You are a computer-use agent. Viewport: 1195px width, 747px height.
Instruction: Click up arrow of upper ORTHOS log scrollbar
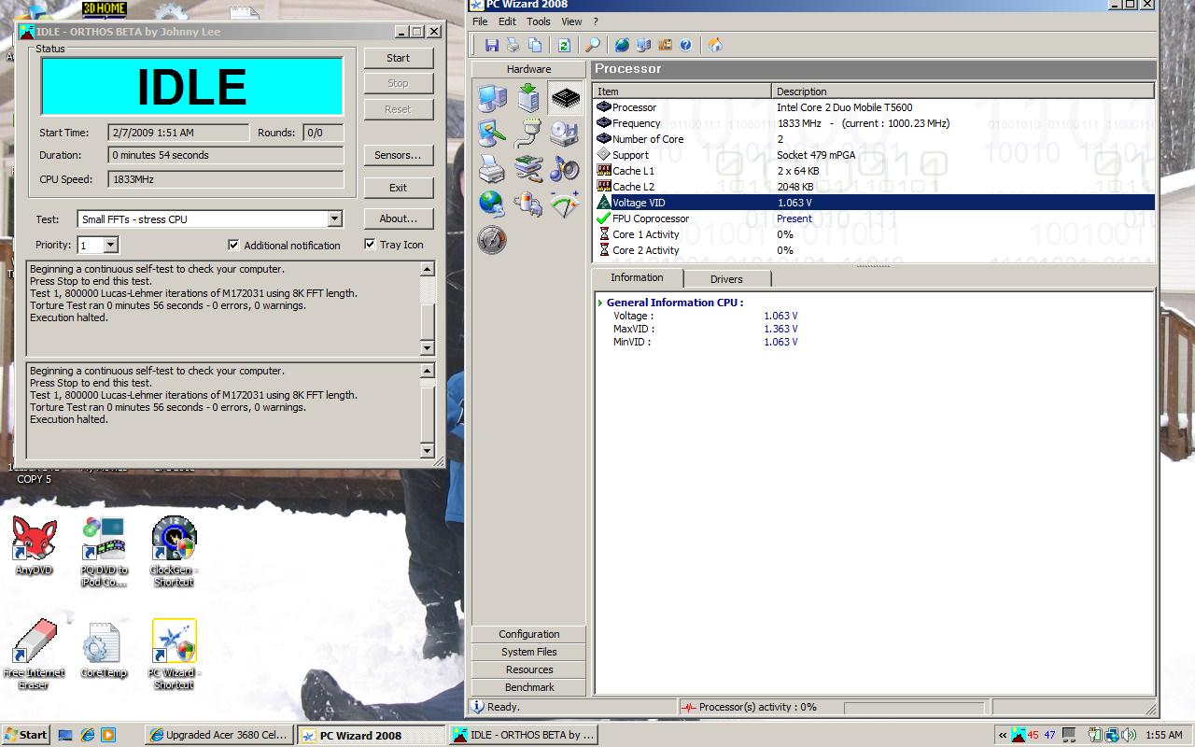428,269
